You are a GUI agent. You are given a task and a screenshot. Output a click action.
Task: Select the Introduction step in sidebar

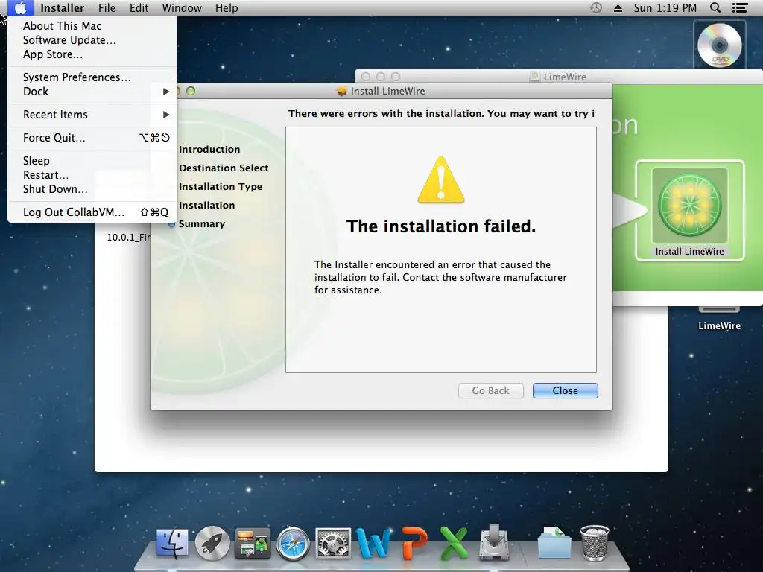click(x=209, y=149)
